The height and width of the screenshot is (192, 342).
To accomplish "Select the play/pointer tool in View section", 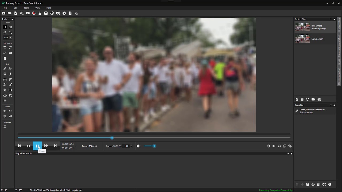I will click(5, 27).
